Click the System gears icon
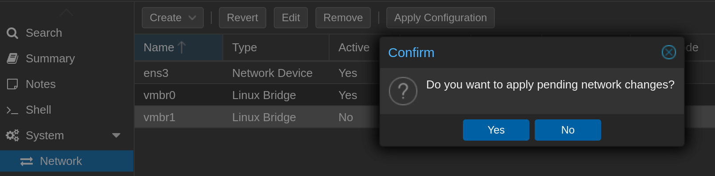The height and width of the screenshot is (176, 715). [x=12, y=135]
